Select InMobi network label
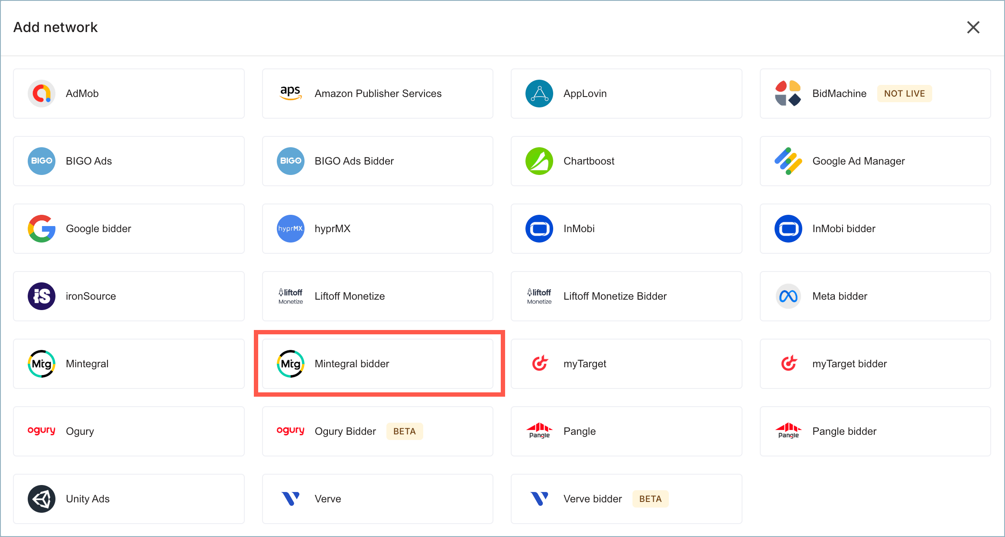This screenshot has height=537, width=1005. (579, 229)
